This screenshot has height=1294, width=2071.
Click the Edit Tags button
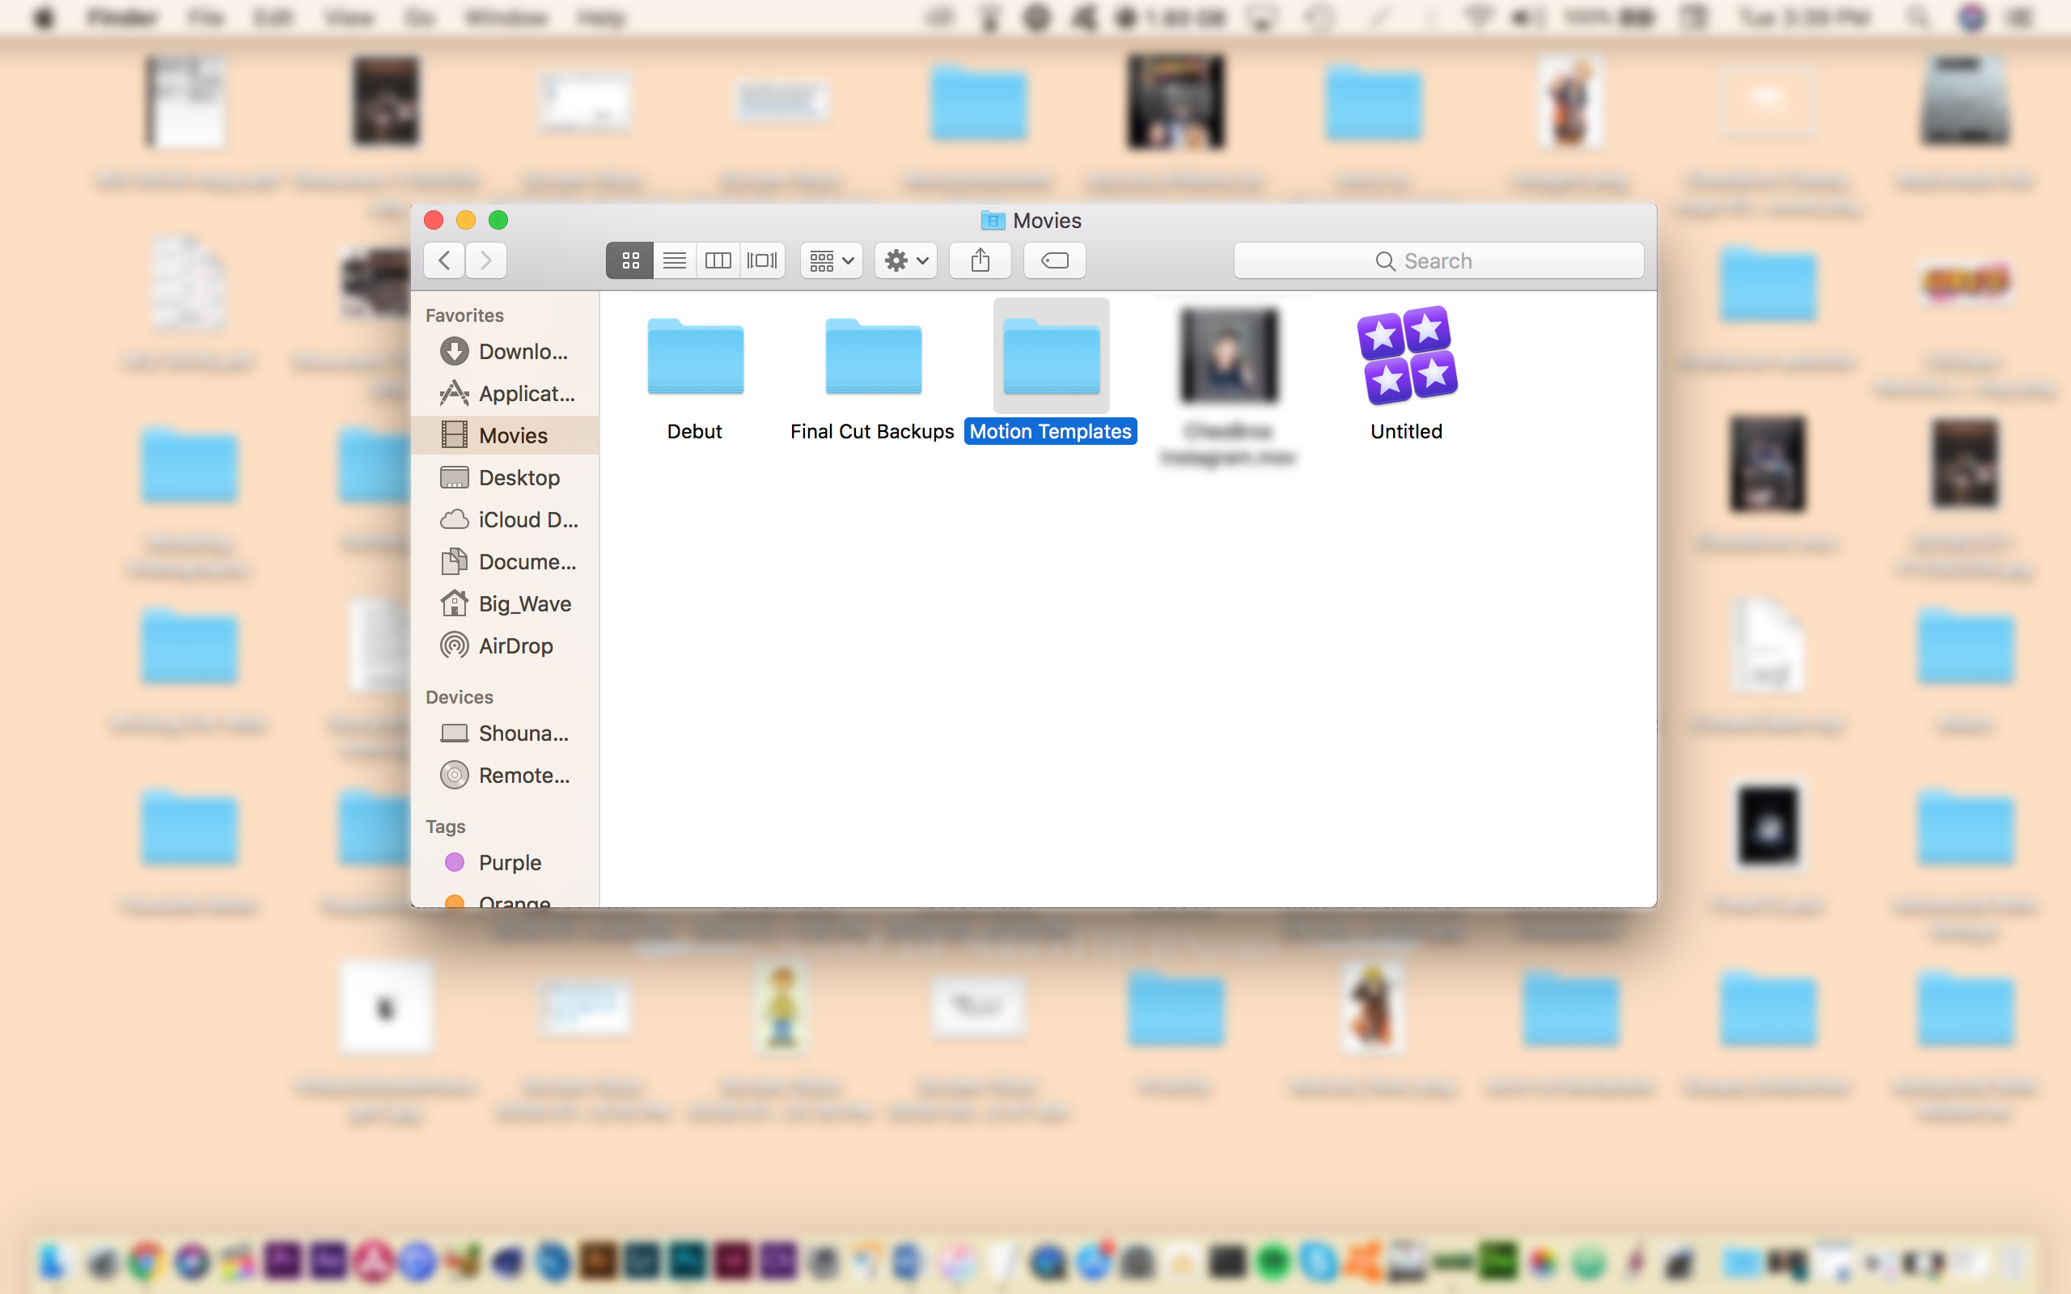[1054, 260]
